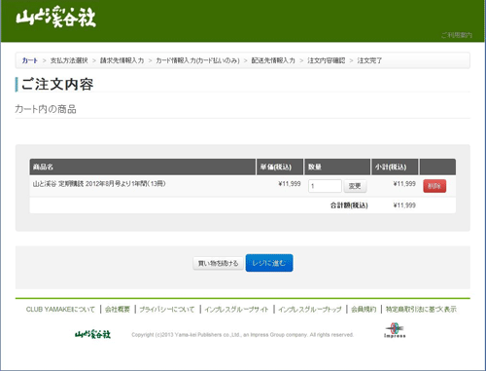Click the product name 山と溪谷 定期購読 row text

click(99, 184)
